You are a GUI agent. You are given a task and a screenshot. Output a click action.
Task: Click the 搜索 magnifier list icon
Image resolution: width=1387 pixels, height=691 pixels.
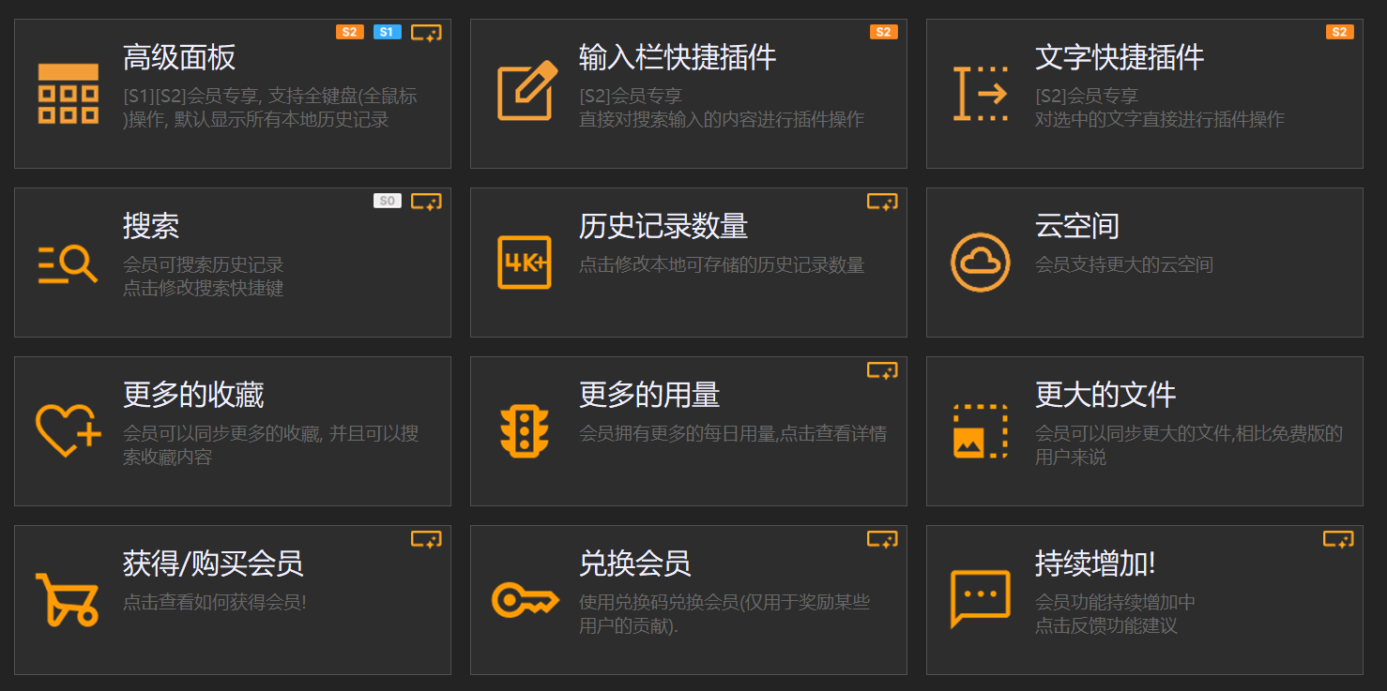coord(68,263)
